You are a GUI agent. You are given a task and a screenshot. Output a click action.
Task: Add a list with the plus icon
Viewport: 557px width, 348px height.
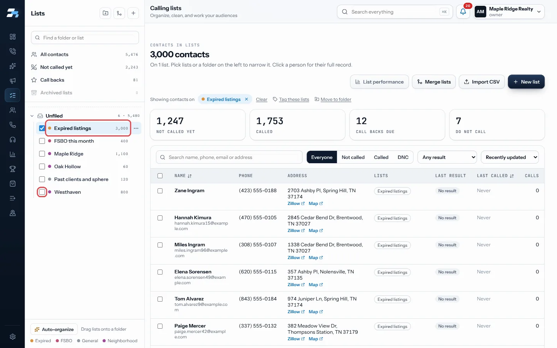[x=133, y=13]
